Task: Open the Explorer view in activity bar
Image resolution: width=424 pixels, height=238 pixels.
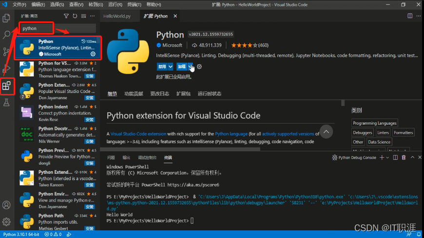Action: click(x=6, y=18)
